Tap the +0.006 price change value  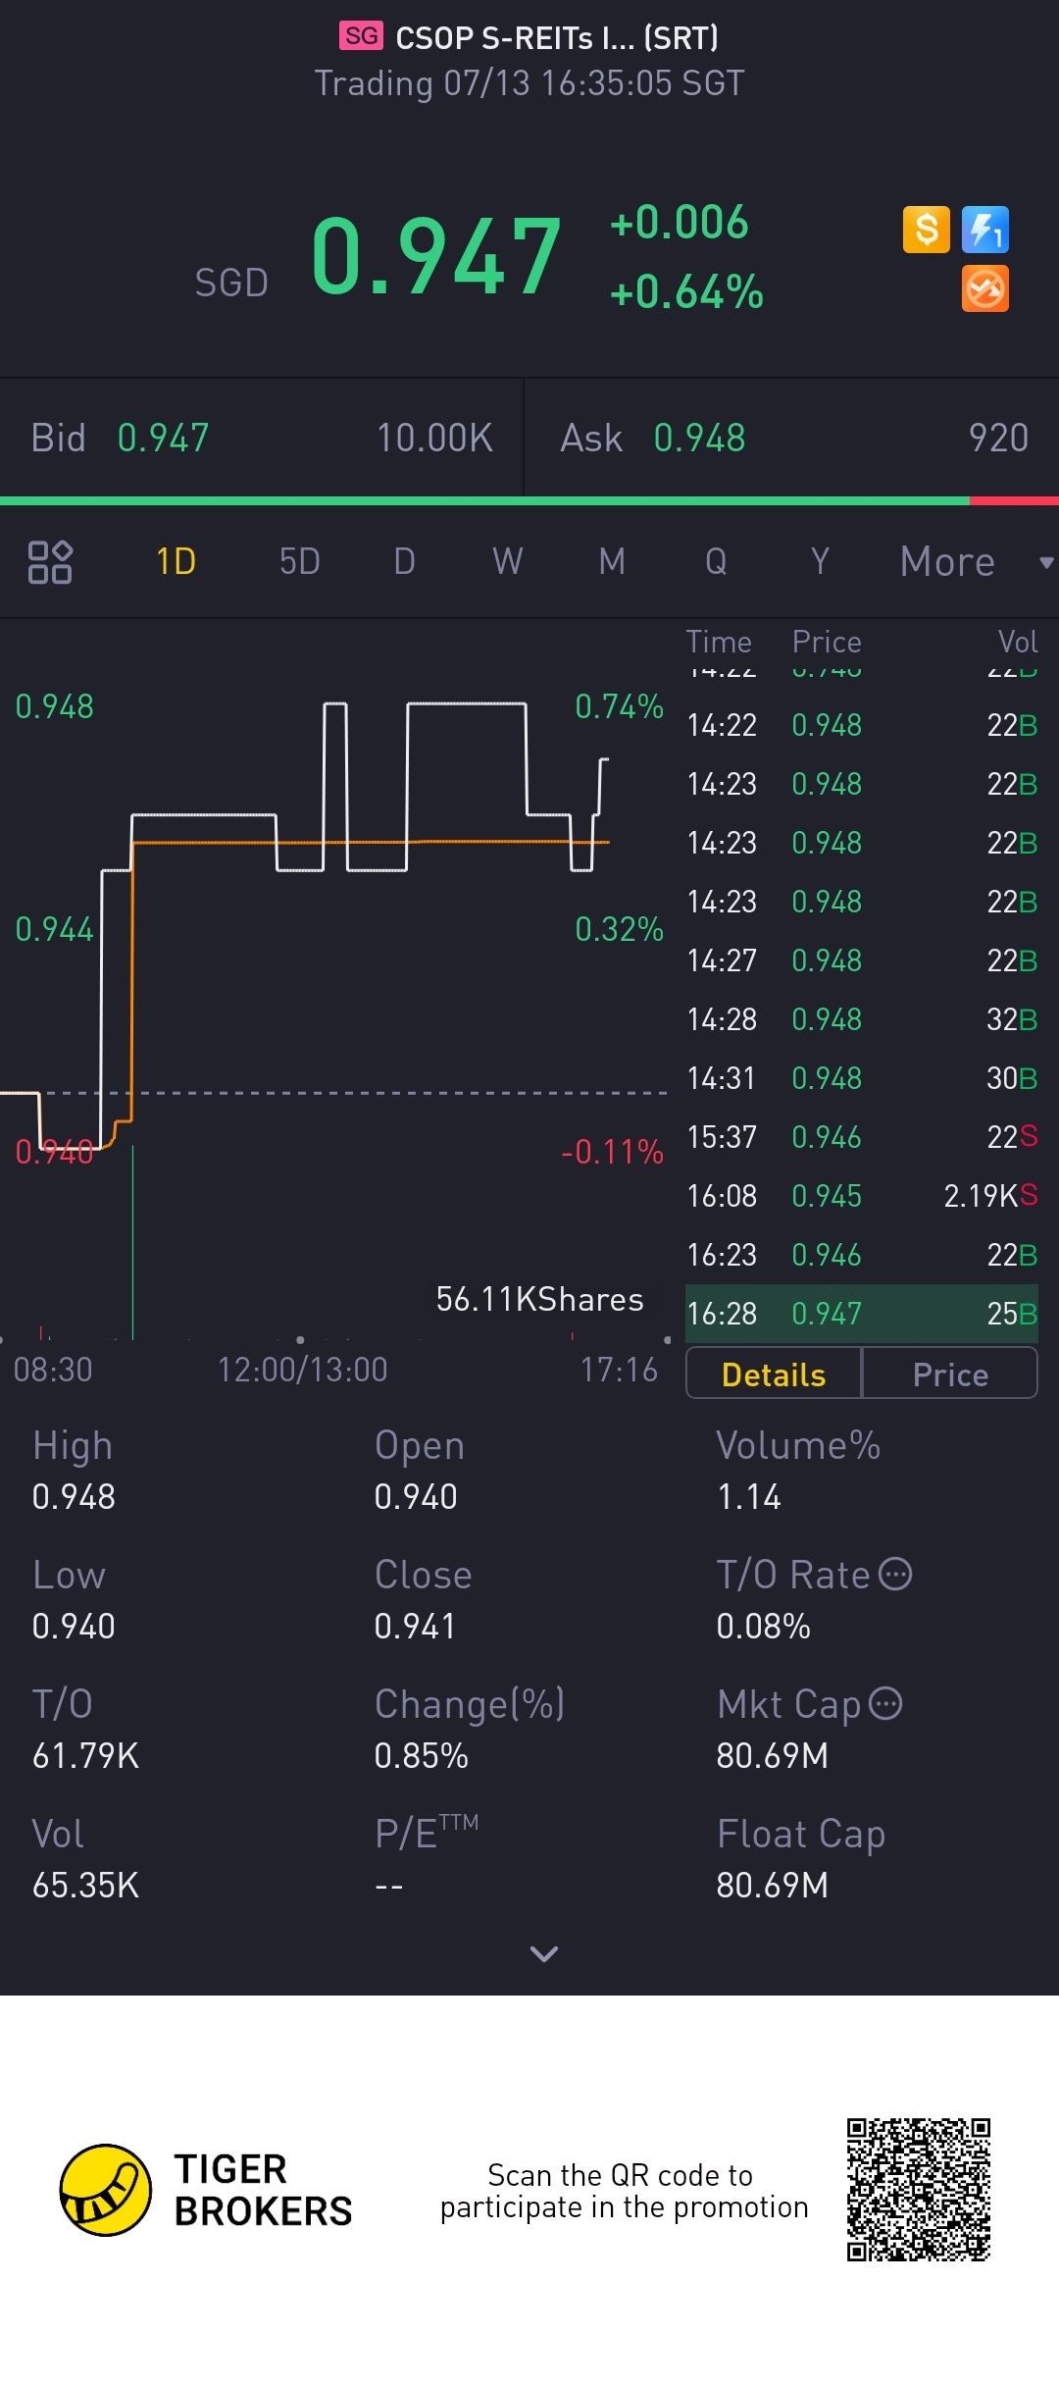[679, 223]
